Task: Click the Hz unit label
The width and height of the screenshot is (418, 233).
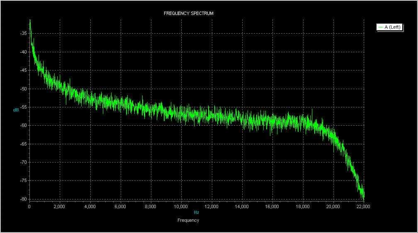Action: (x=196, y=212)
